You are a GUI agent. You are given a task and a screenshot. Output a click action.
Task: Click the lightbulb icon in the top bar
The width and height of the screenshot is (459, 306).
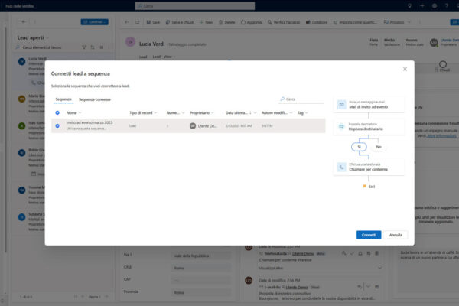[409, 6]
